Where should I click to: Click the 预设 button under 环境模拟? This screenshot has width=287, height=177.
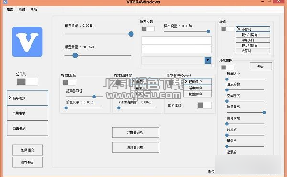(261, 66)
